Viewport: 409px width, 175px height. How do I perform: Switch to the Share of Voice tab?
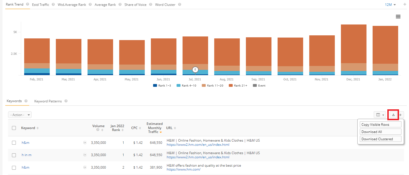coord(135,5)
